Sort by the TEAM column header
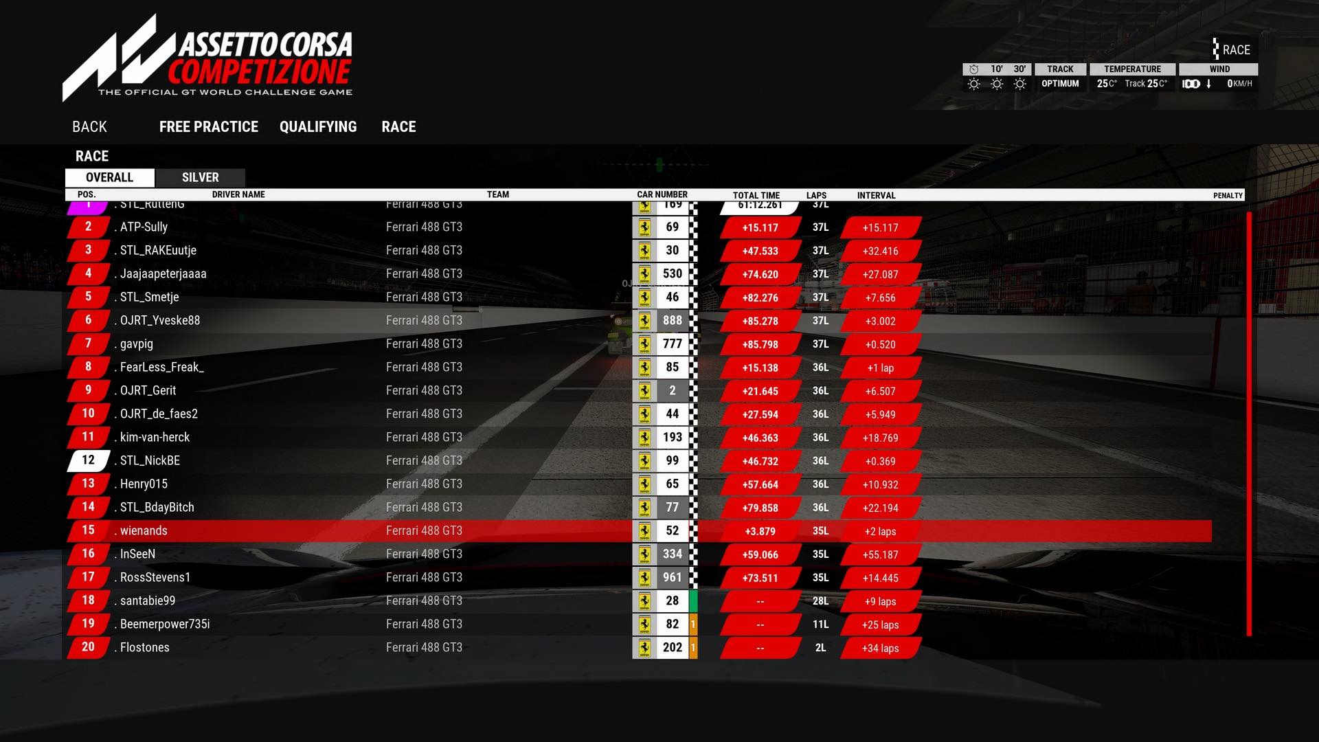The width and height of the screenshot is (1319, 742). (x=498, y=195)
